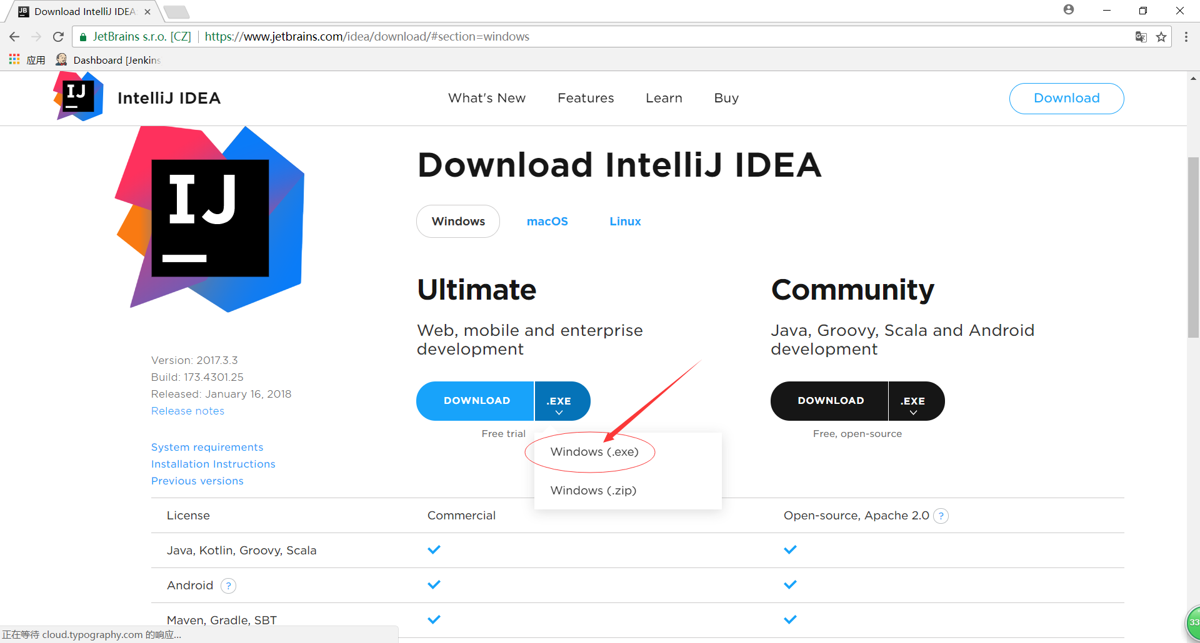This screenshot has width=1200, height=643.
Task: Open Previous versions link
Action: pyautogui.click(x=197, y=481)
